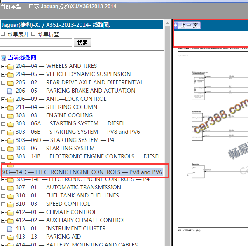Select 303—03 ENGINE COOLING label
248x246 pixels.
click(54, 116)
